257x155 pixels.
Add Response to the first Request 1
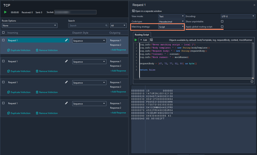coord(118,50)
